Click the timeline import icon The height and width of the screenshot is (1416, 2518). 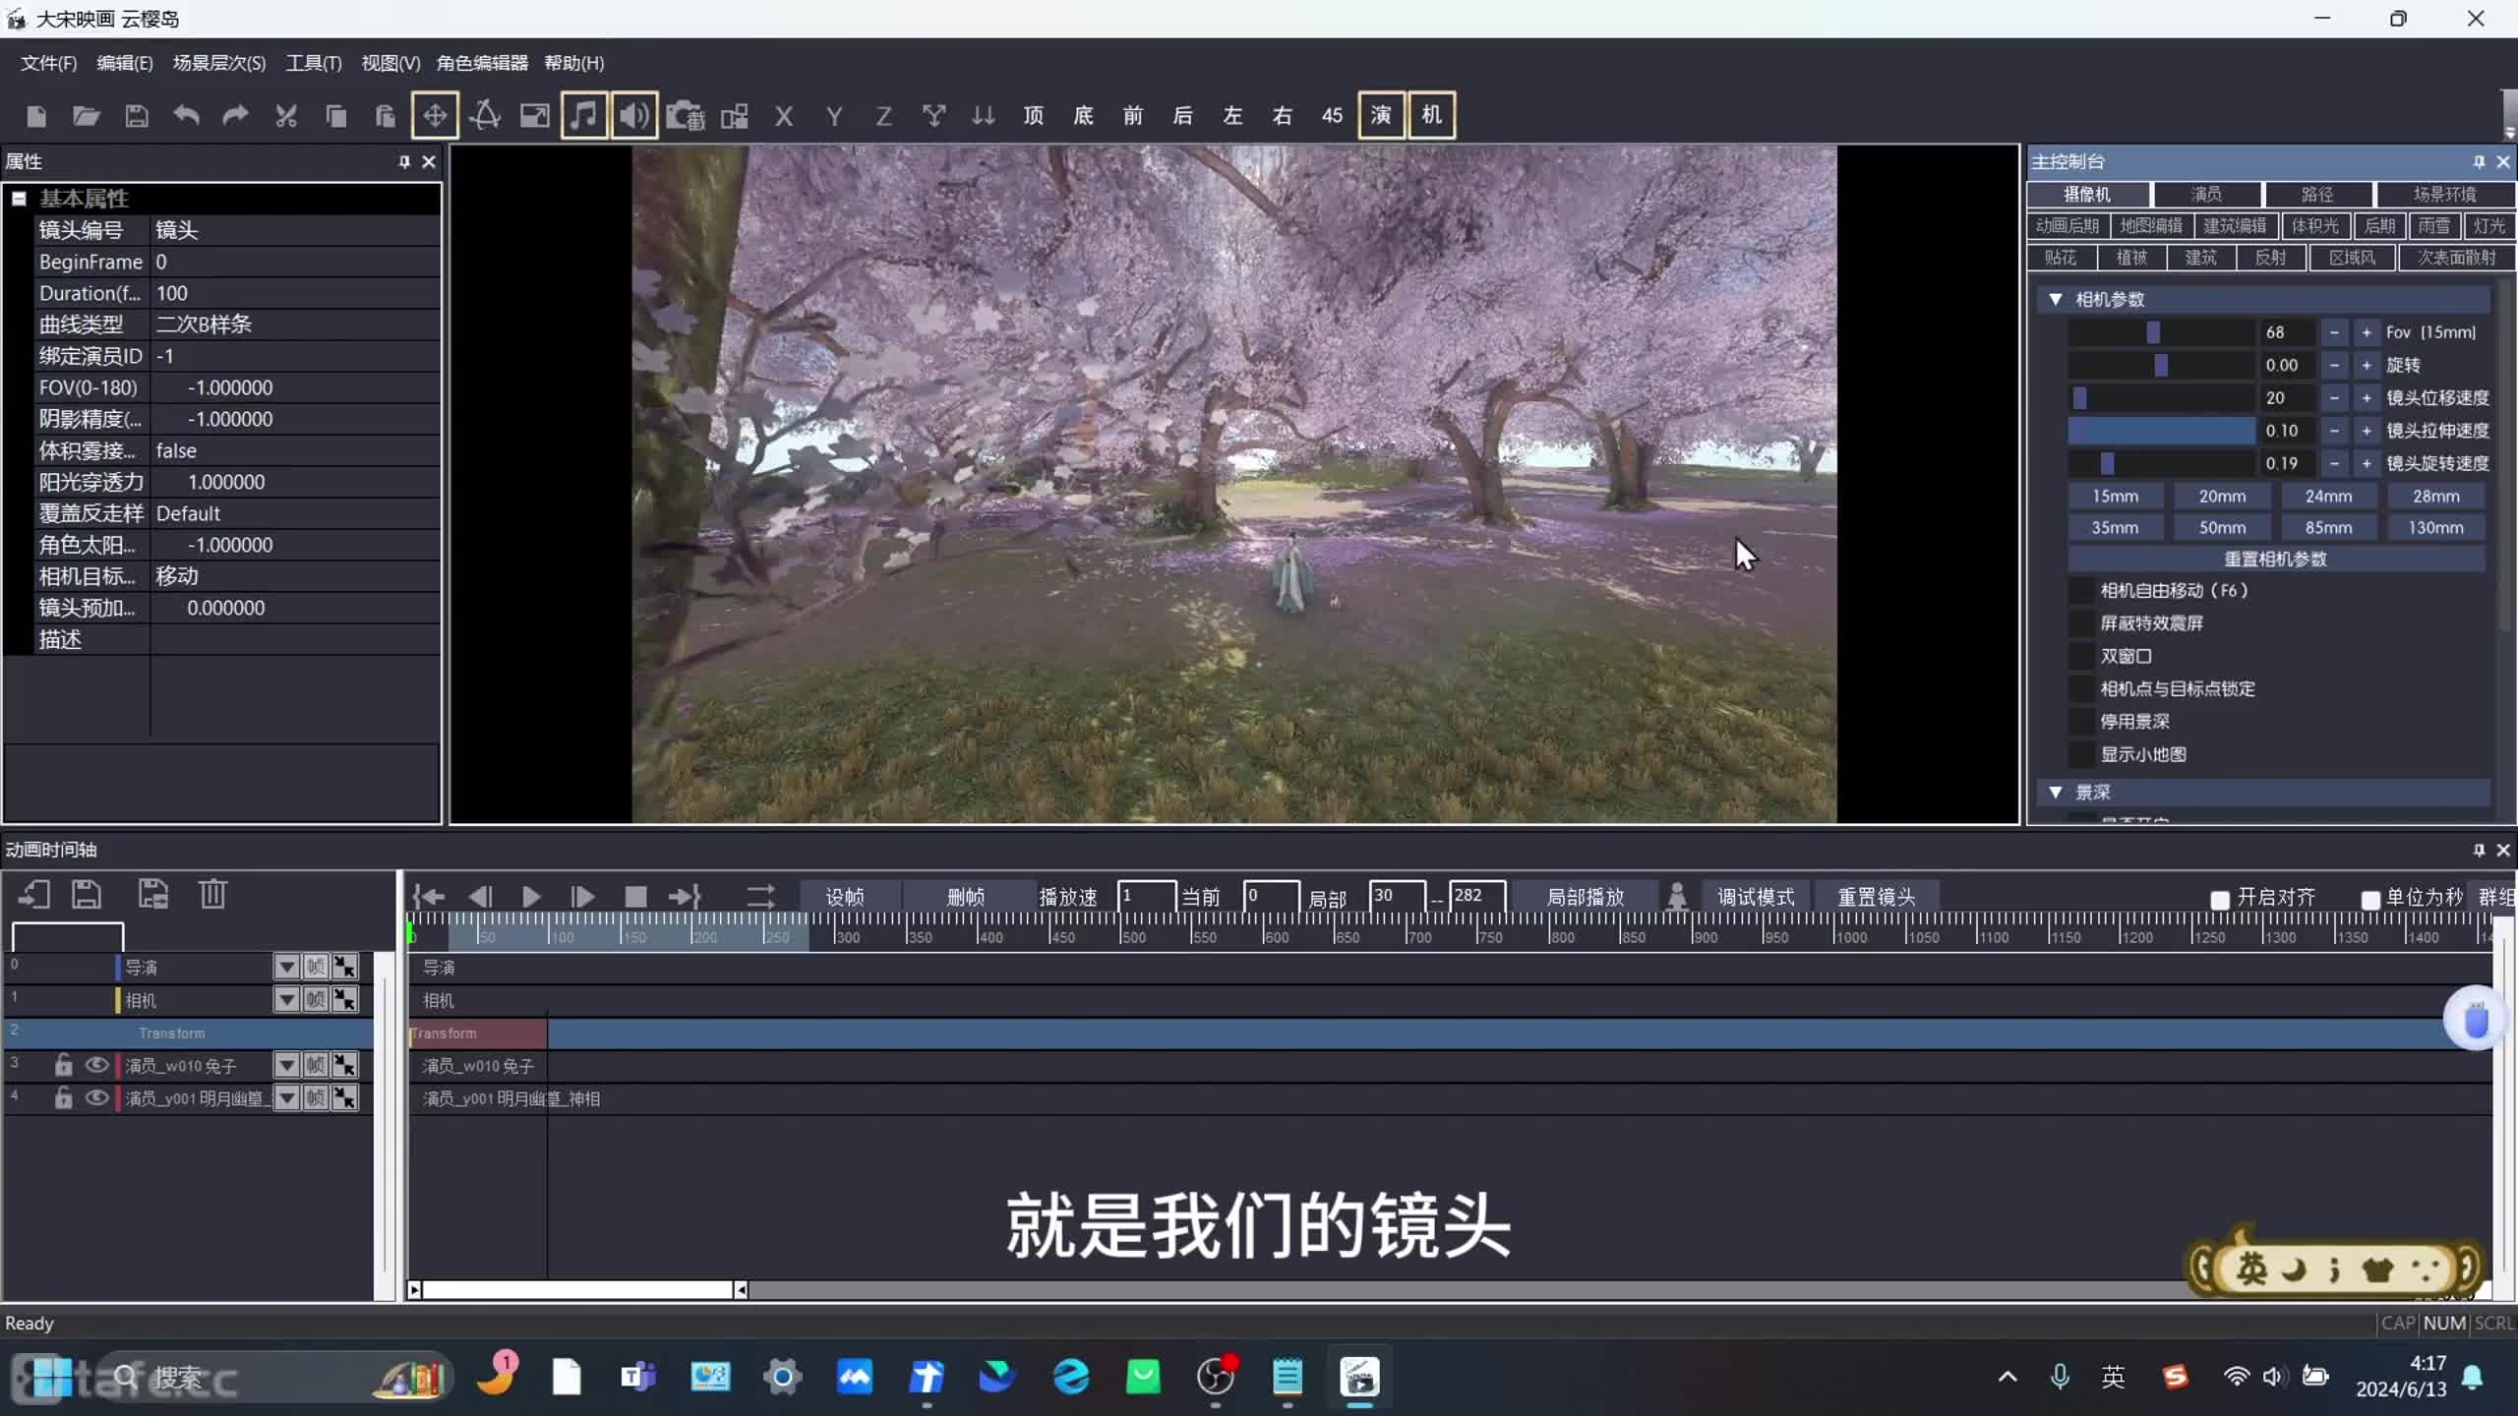34,895
